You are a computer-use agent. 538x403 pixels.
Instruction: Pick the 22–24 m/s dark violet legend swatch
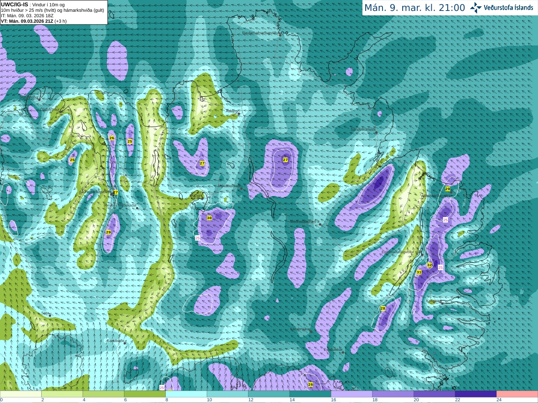click(x=476, y=394)
